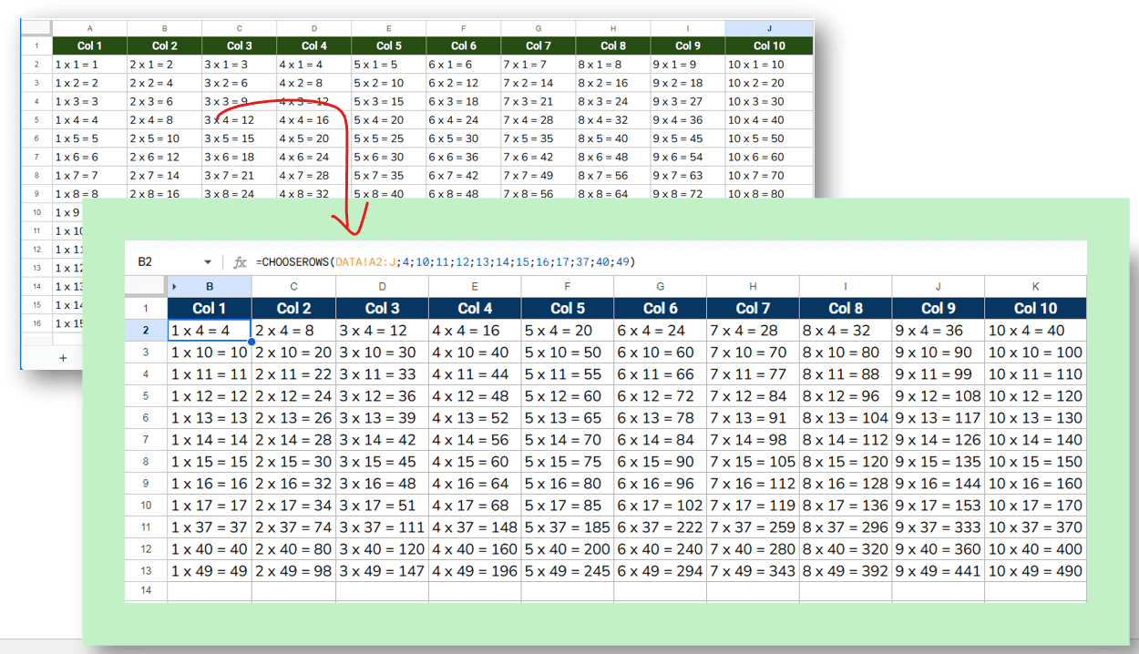Select row 1 header in the back sheet
This screenshot has width=1139, height=654.
click(x=36, y=46)
